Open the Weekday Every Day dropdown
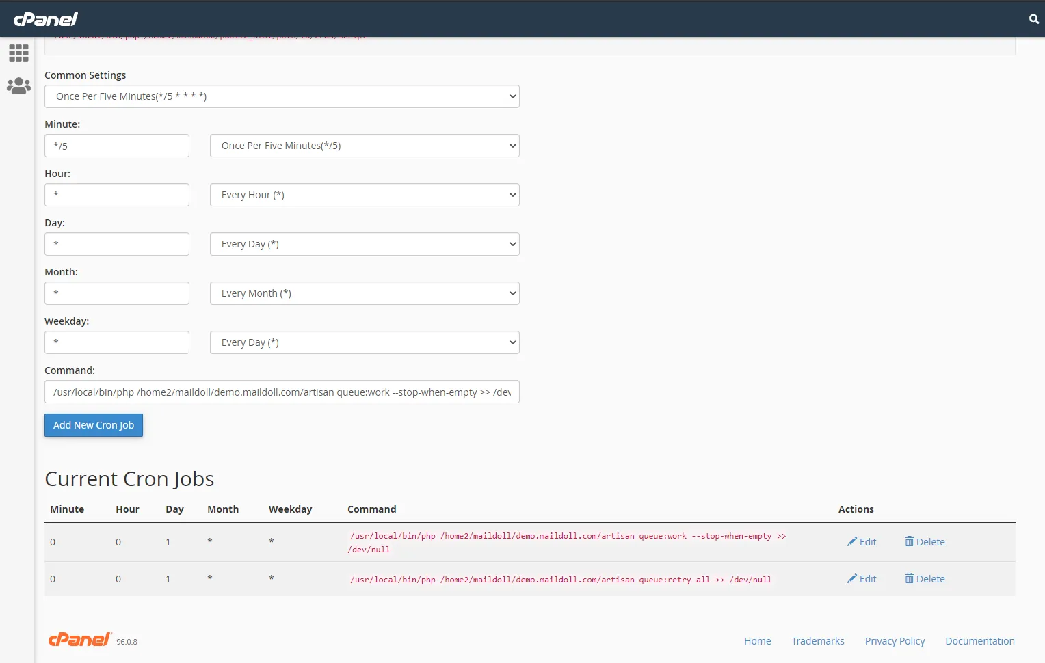The width and height of the screenshot is (1045, 663). (x=365, y=342)
